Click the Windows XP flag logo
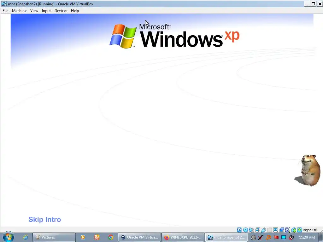 pyautogui.click(x=123, y=36)
